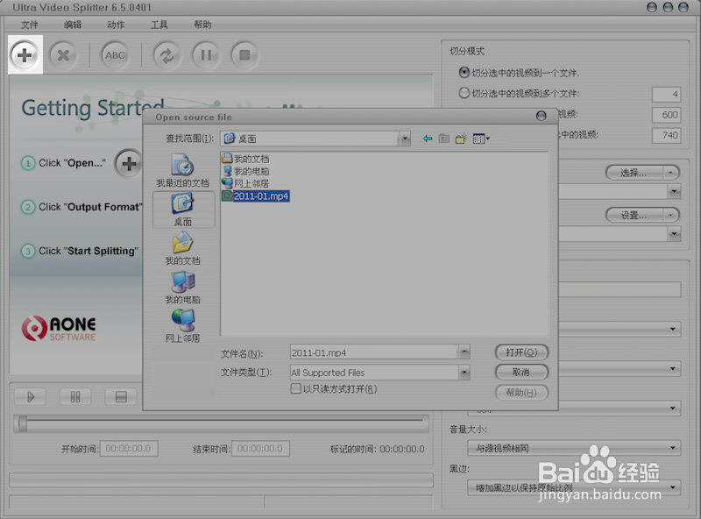Select 桌面 in the places bar
Screen dimensions: 701x519
183,210
